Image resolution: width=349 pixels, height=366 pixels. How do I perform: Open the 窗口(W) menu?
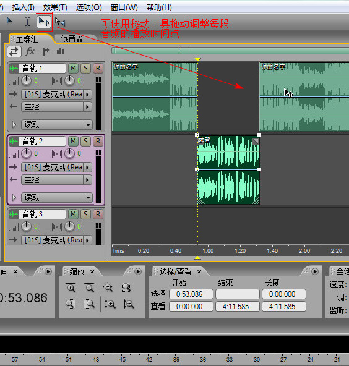pyautogui.click(x=124, y=7)
